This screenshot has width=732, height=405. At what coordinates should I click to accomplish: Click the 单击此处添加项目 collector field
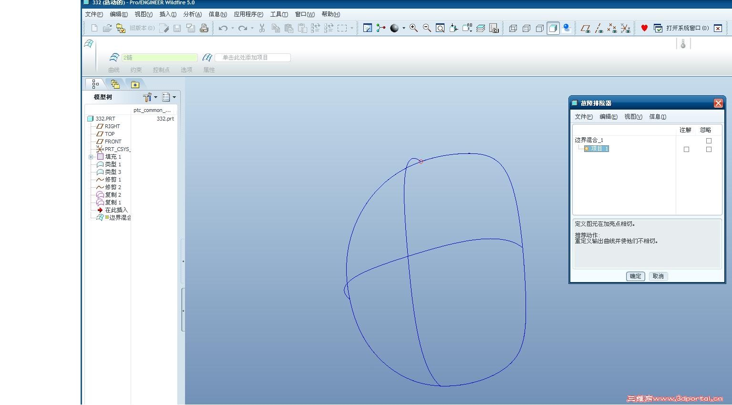253,58
